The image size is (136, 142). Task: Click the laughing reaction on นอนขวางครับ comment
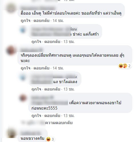(48, 139)
